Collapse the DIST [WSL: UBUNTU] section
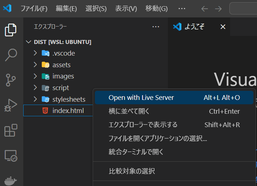Image resolution: width=257 pixels, height=186 pixels. pyautogui.click(x=28, y=42)
